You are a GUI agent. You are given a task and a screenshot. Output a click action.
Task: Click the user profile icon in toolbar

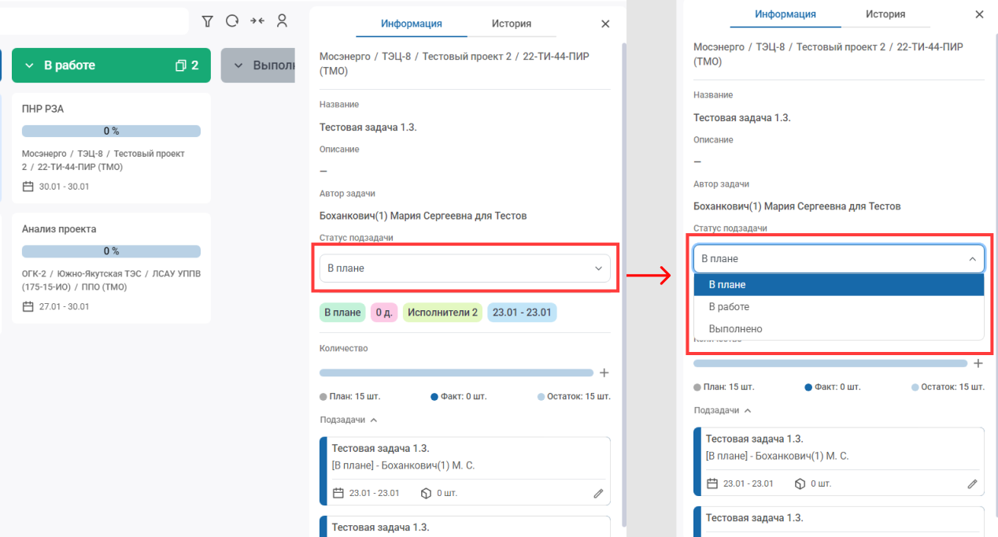click(x=282, y=21)
